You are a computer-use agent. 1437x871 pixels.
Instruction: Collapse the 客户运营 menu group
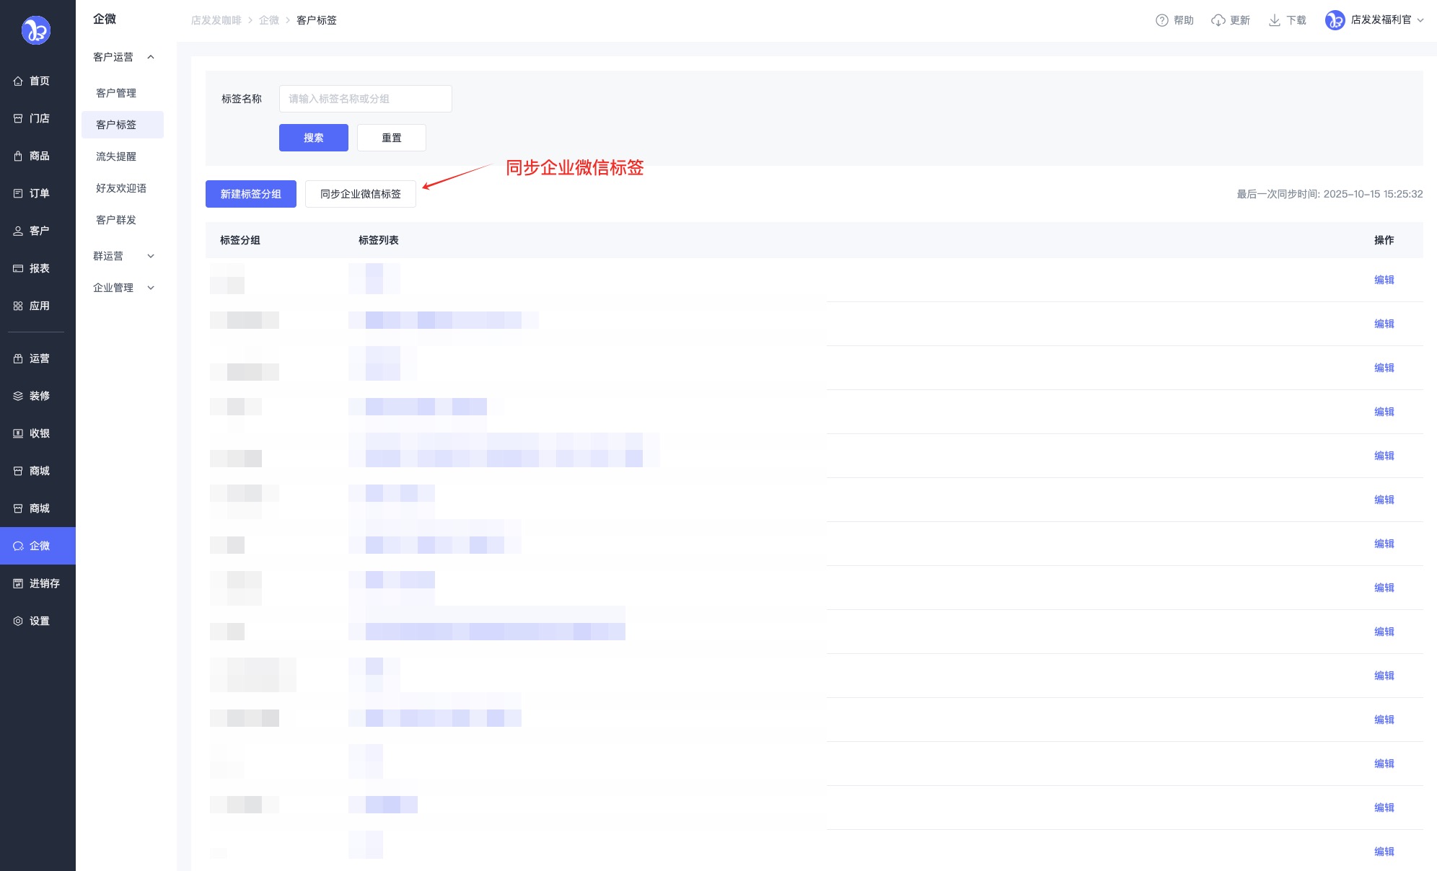[x=151, y=57]
